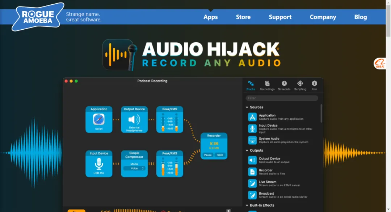Image resolution: width=391 pixels, height=212 pixels.
Task: Click the 'Capture audio from any application' description
Action: (x=281, y=119)
